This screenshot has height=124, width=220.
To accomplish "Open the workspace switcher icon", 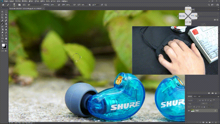I will coord(213,5).
